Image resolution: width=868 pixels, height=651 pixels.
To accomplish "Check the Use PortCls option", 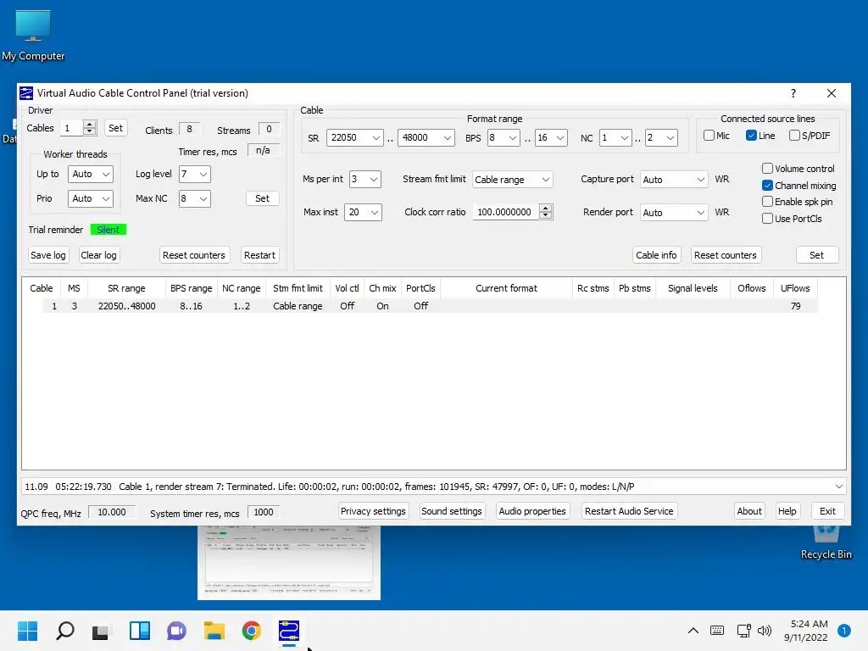I will pos(767,219).
